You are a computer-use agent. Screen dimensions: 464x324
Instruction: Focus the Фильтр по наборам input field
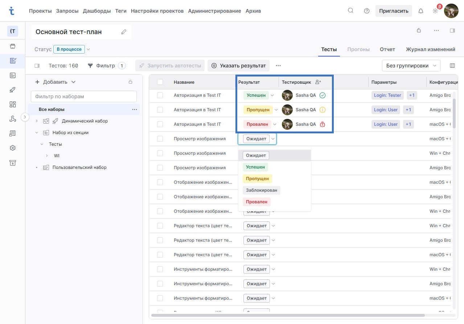(84, 96)
